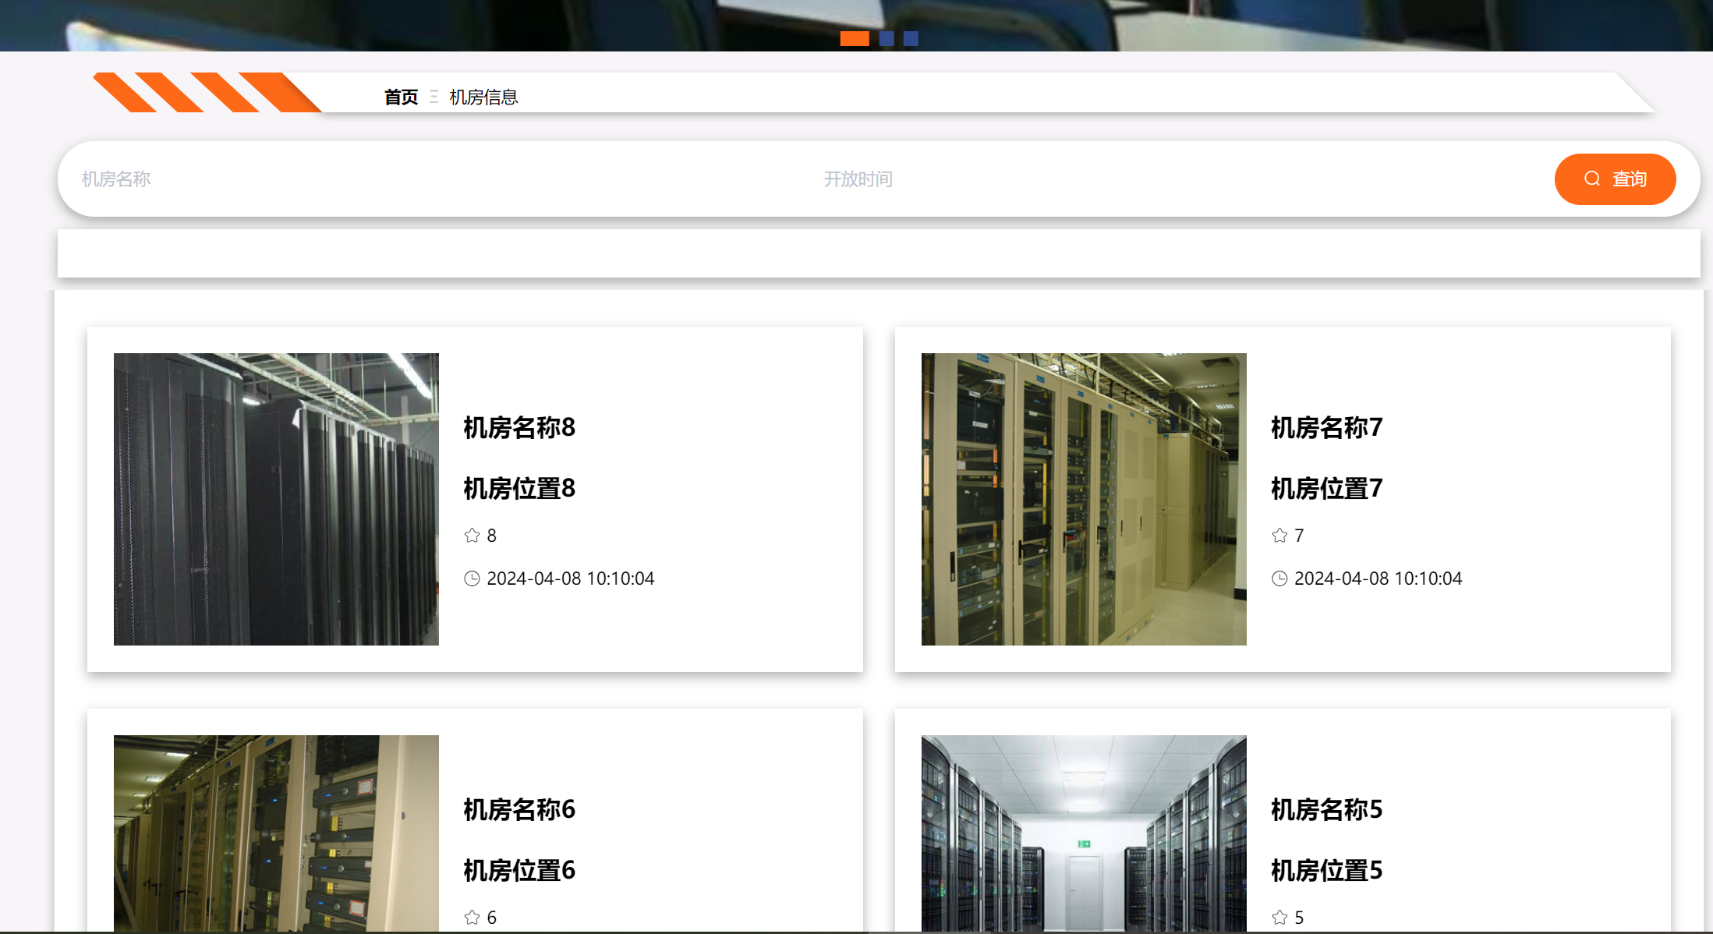Go to 首页 in breadcrumb
Viewport: 1713px width, 934px height.
[401, 97]
